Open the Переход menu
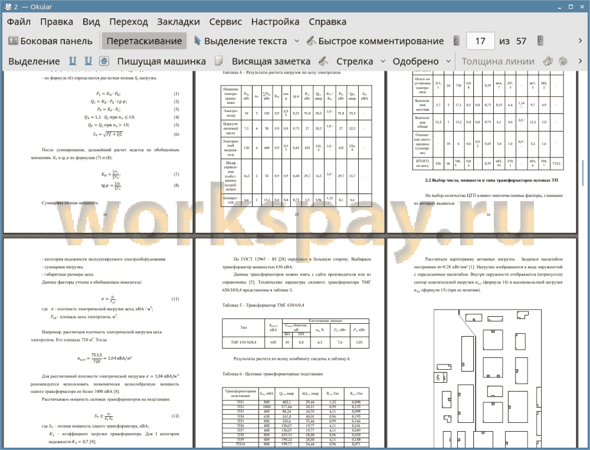Screen dimensions: 590x450 click(129, 21)
